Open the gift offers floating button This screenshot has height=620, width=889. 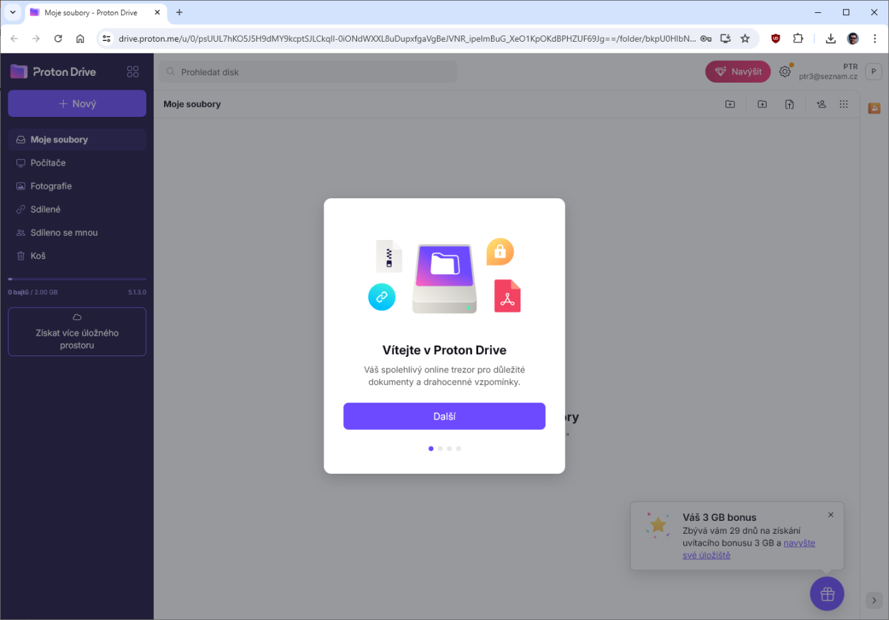827,594
